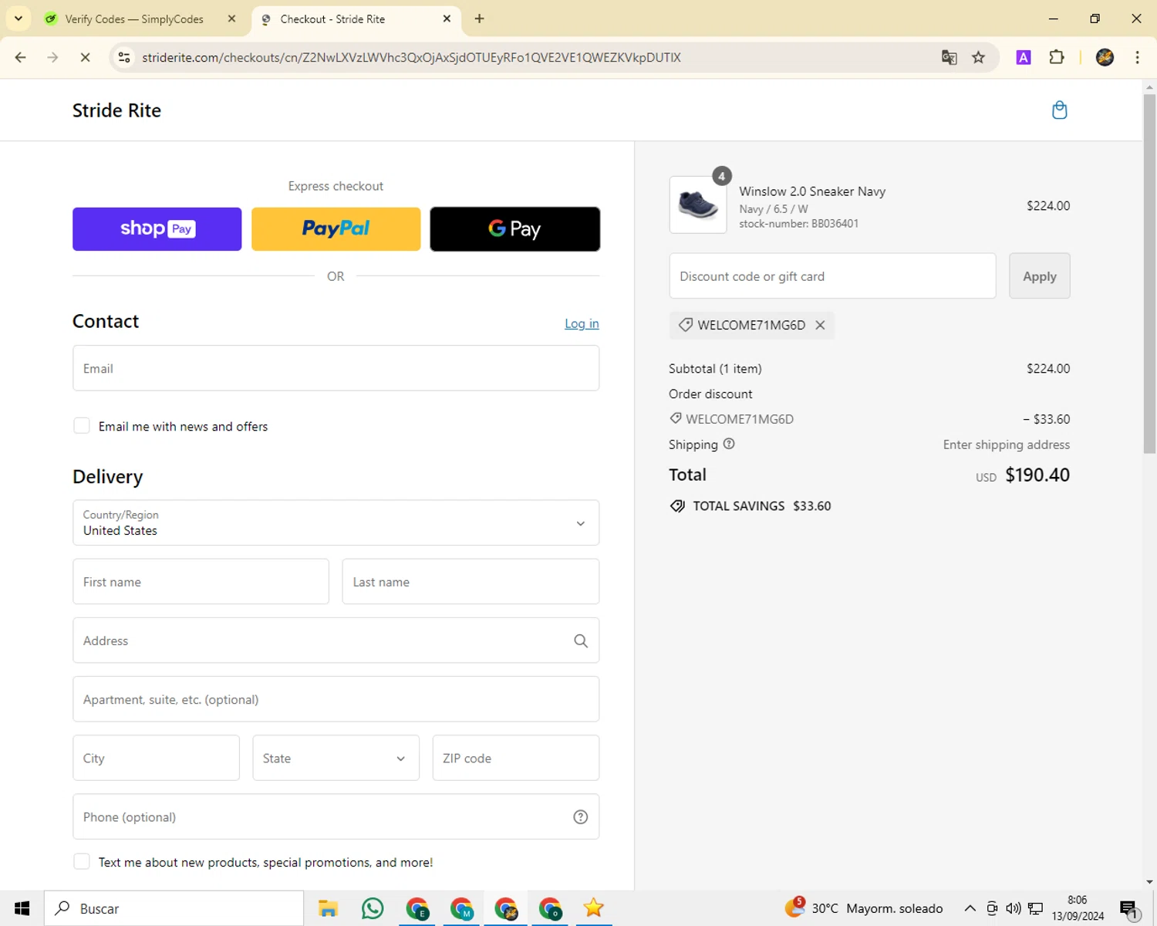Open the shopping bag cart icon

point(1060,110)
